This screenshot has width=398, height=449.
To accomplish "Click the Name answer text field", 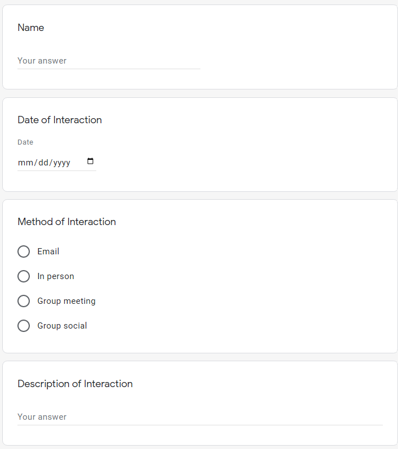I will click(109, 61).
